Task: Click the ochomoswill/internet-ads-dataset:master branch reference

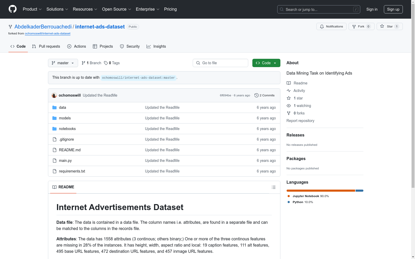Action: pyautogui.click(x=139, y=78)
